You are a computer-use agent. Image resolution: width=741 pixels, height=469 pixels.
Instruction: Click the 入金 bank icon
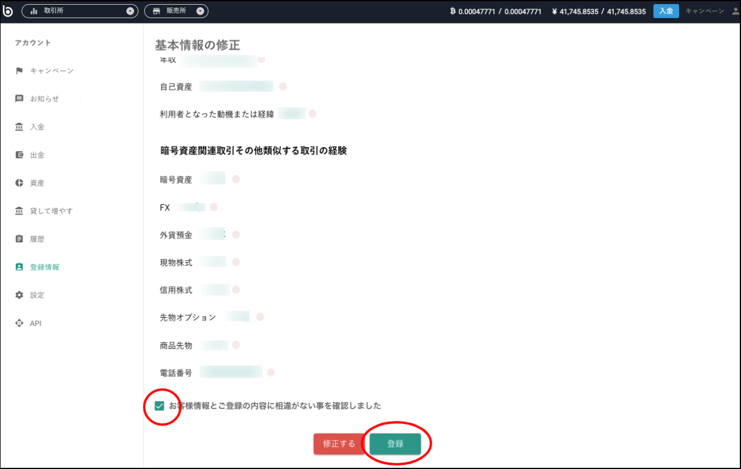pos(19,127)
